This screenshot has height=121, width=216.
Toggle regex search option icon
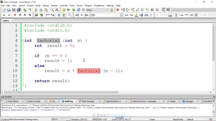tap(151, 15)
